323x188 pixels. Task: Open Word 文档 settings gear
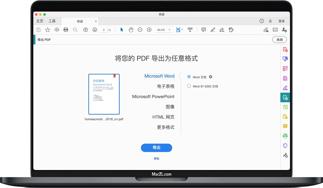pos(211,77)
